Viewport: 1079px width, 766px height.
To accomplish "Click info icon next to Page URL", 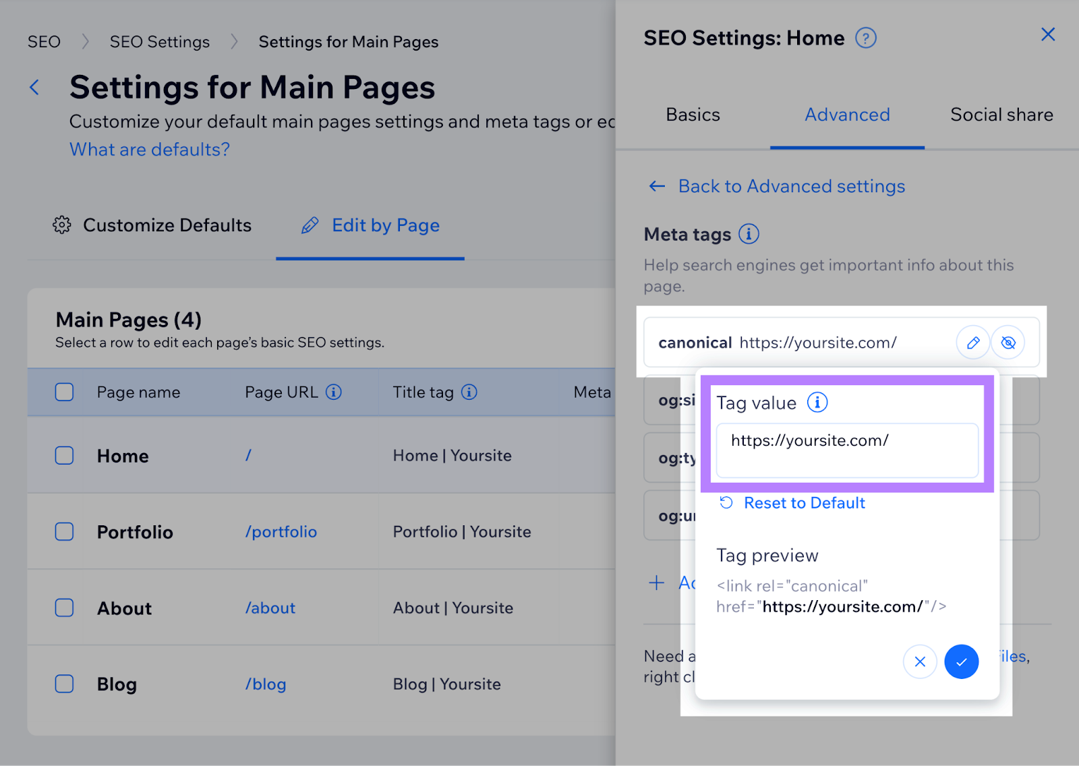I will coord(334,392).
